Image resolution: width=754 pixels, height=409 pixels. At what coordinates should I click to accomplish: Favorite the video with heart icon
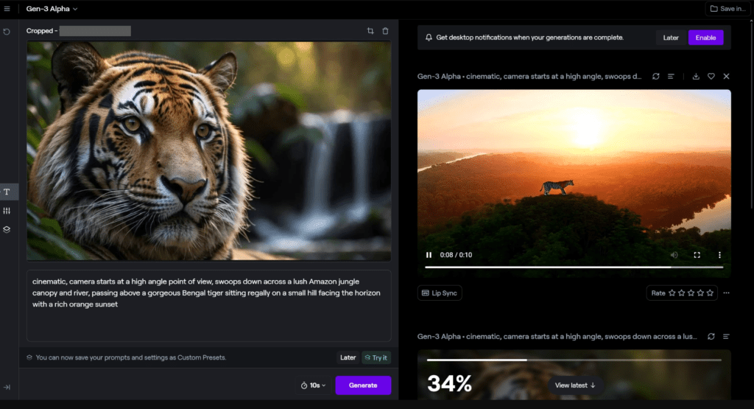click(711, 77)
